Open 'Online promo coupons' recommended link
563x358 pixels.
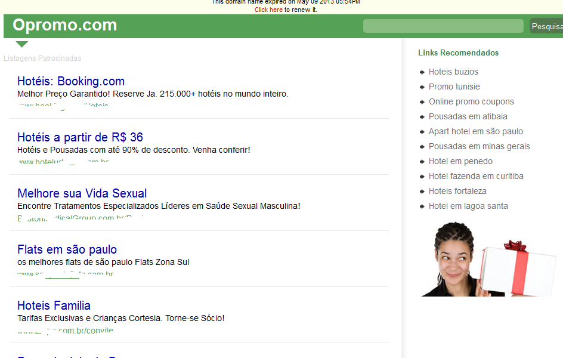pyautogui.click(x=471, y=101)
